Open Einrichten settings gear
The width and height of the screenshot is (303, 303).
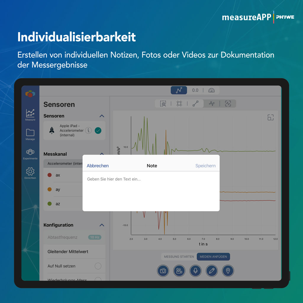(x=30, y=173)
